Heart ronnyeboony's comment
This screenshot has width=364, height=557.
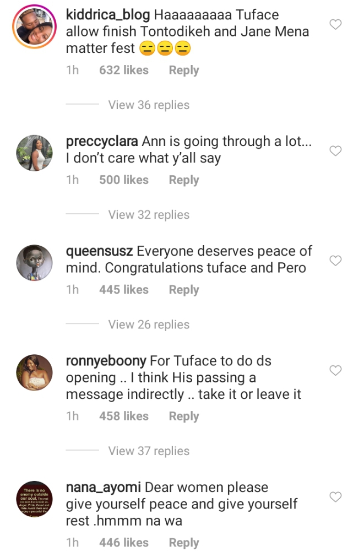tap(335, 371)
